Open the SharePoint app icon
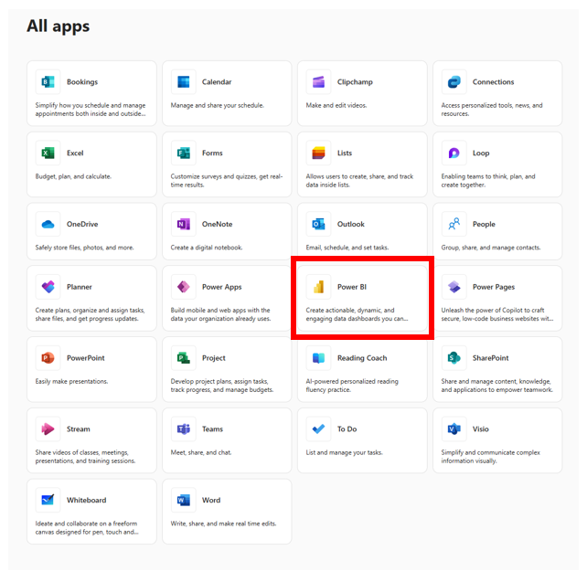Viewport: 587px width, 582px height. pos(454,358)
